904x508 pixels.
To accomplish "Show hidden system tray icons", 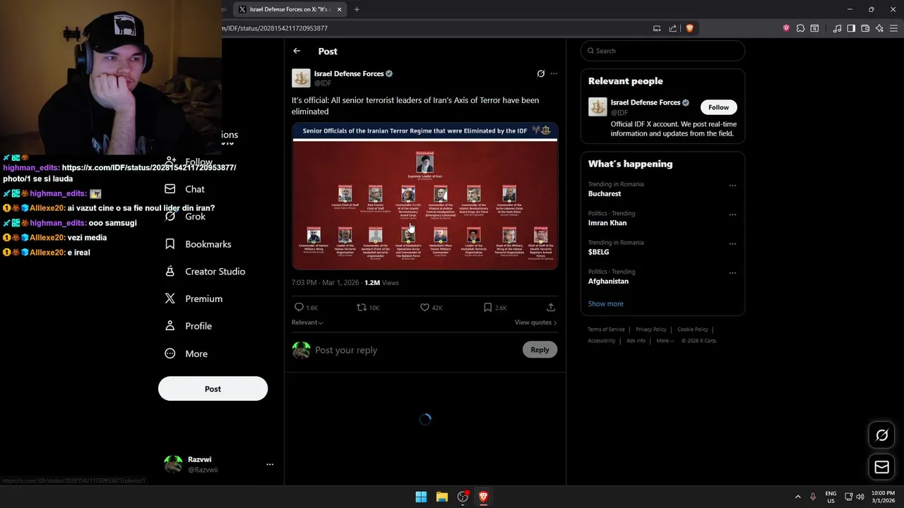I will click(798, 497).
